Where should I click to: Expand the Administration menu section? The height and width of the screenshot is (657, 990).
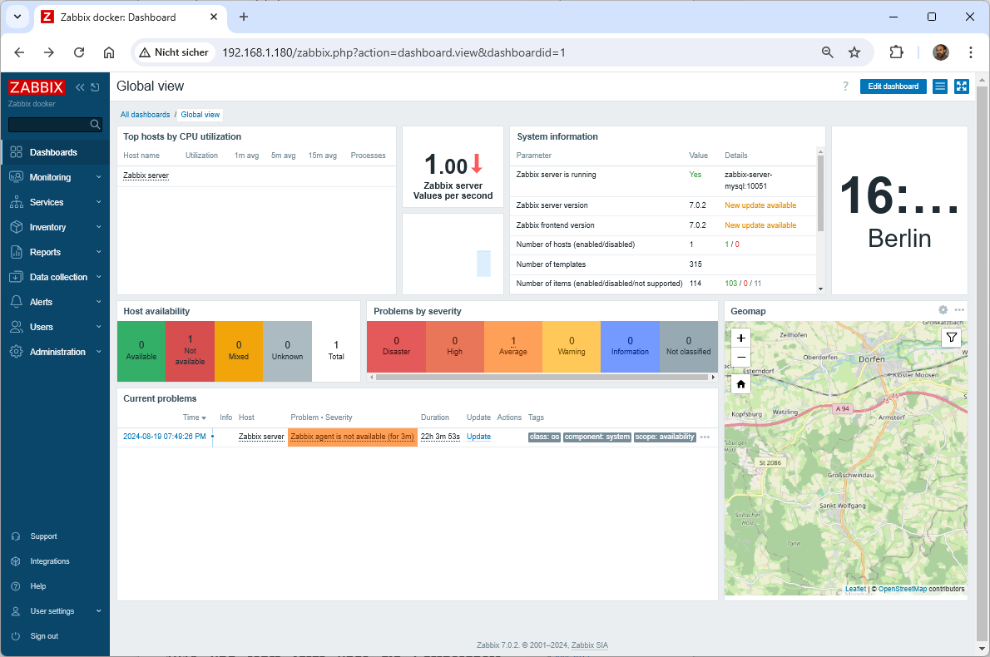coord(57,352)
